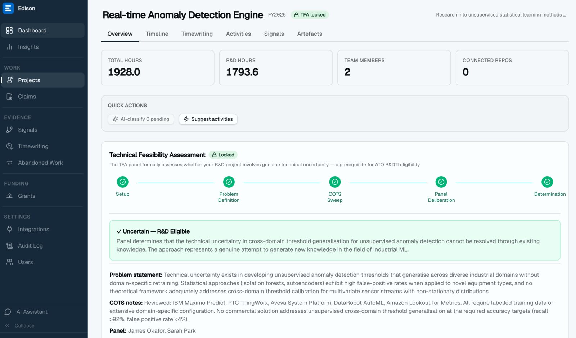Viewport: 576px width, 338px height.
Task: Click the TFA locked badge
Action: click(310, 15)
